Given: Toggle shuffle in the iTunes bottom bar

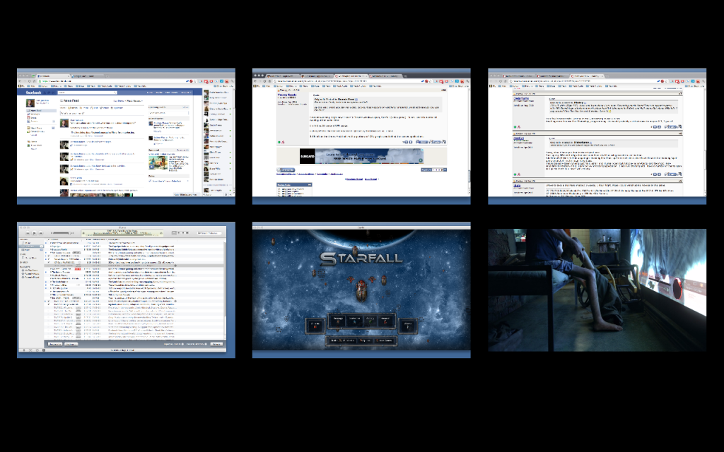Looking at the screenshot, I should point(30,350).
